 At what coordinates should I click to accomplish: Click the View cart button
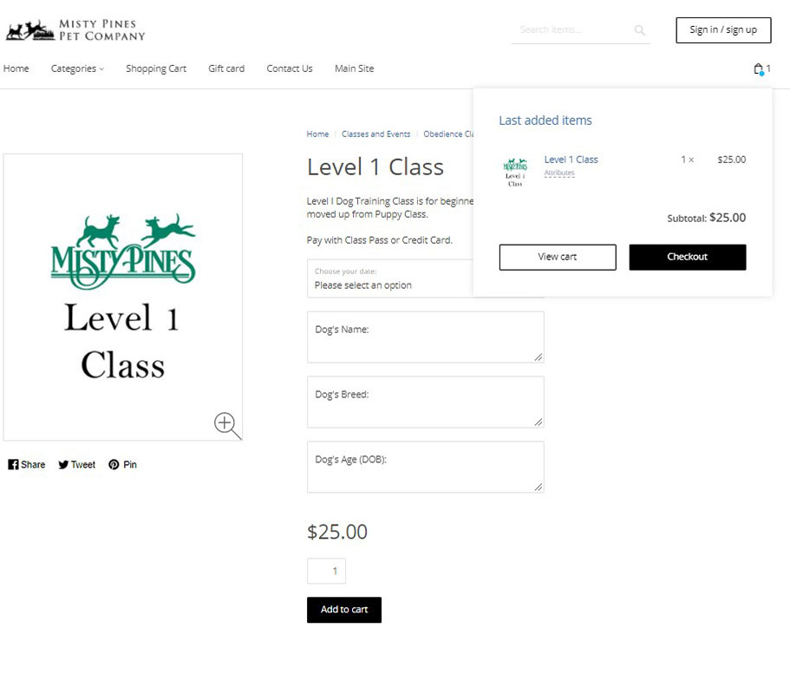pyautogui.click(x=558, y=257)
